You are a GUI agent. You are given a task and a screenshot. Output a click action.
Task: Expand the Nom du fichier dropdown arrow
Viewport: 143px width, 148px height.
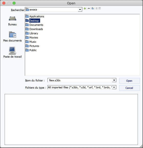114,80
